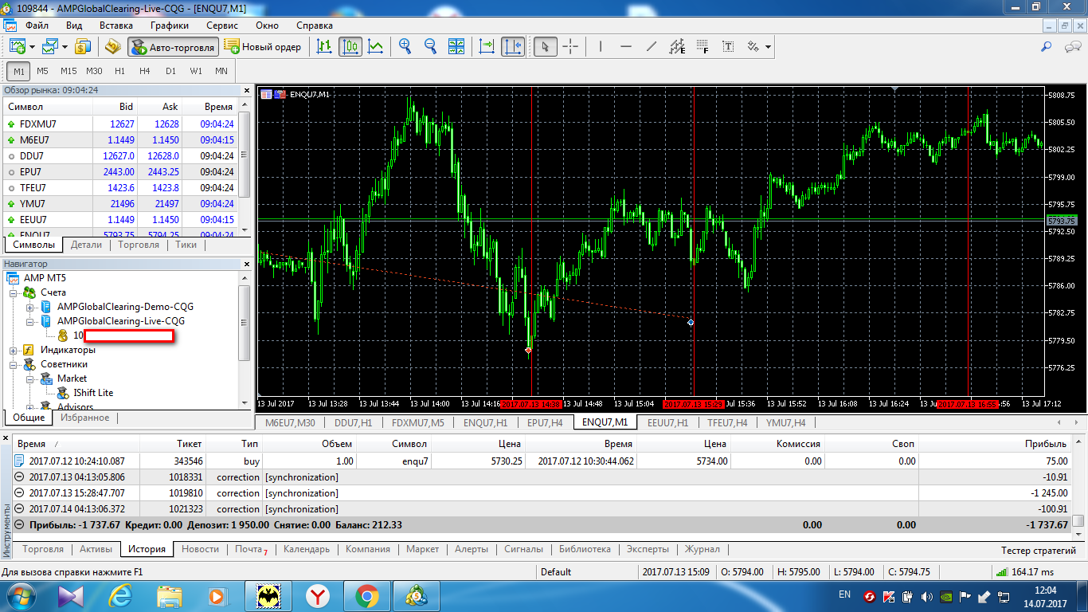Open the chat bubbles icon
1088x612 pixels.
1072,47
